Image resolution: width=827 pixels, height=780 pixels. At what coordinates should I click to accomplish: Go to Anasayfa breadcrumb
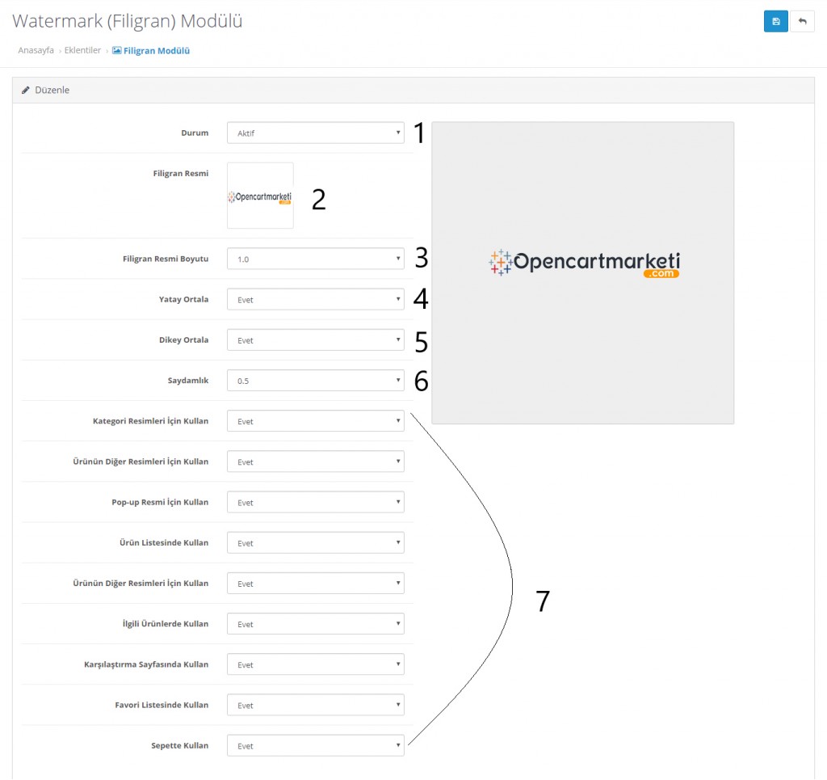click(x=36, y=50)
